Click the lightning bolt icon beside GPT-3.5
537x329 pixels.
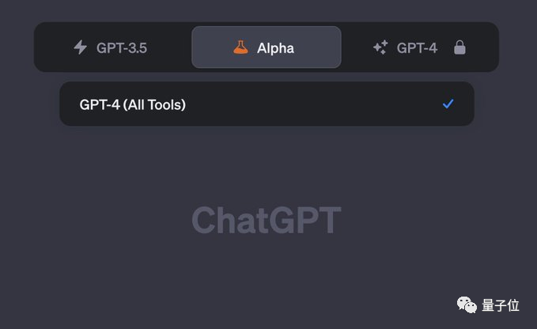(80, 47)
